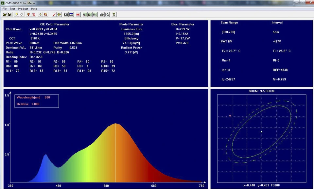Image resolution: width=314 pixels, height=189 pixels.
Task: Open the Test menu
Action: point(12,9)
